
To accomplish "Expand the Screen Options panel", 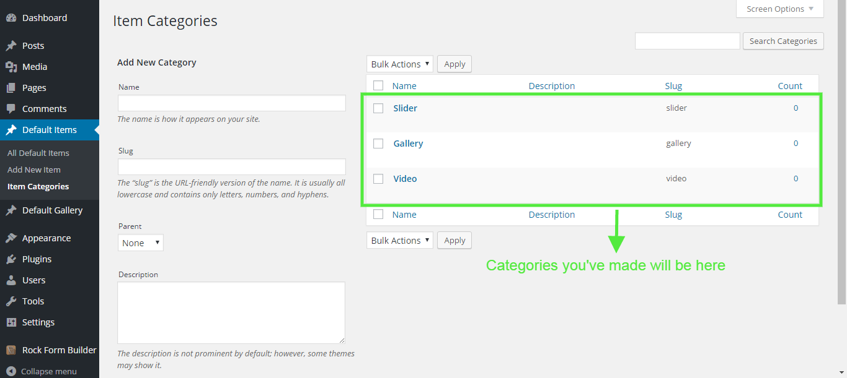I will pos(779,9).
